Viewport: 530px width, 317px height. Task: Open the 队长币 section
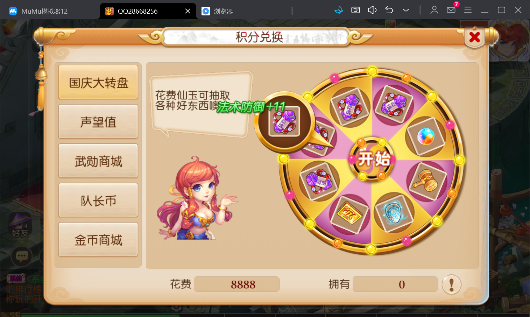click(98, 200)
